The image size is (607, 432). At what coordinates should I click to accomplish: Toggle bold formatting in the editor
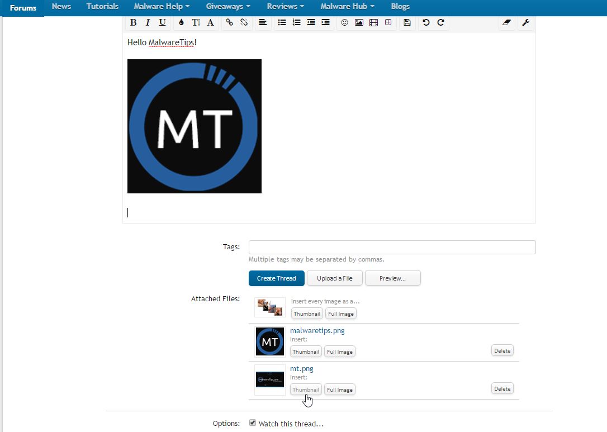pyautogui.click(x=133, y=22)
